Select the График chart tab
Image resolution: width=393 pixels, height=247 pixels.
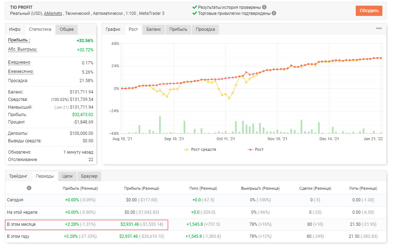tap(113, 29)
